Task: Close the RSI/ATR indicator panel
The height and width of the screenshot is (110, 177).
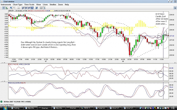Action: point(175,63)
